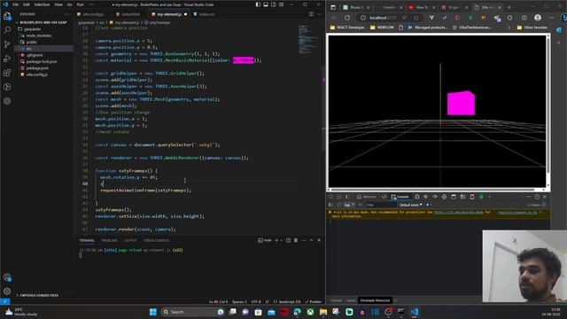
Task: Reload the browser page
Action: pyautogui.click(x=347, y=18)
